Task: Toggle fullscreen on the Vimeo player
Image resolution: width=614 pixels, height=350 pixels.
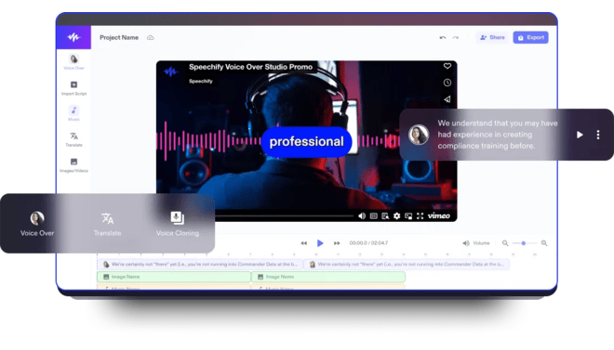Action: (420, 215)
